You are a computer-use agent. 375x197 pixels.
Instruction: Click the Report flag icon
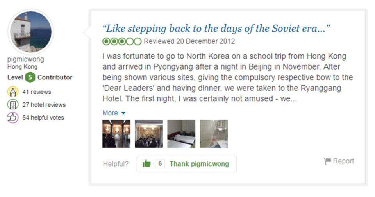coord(327,161)
